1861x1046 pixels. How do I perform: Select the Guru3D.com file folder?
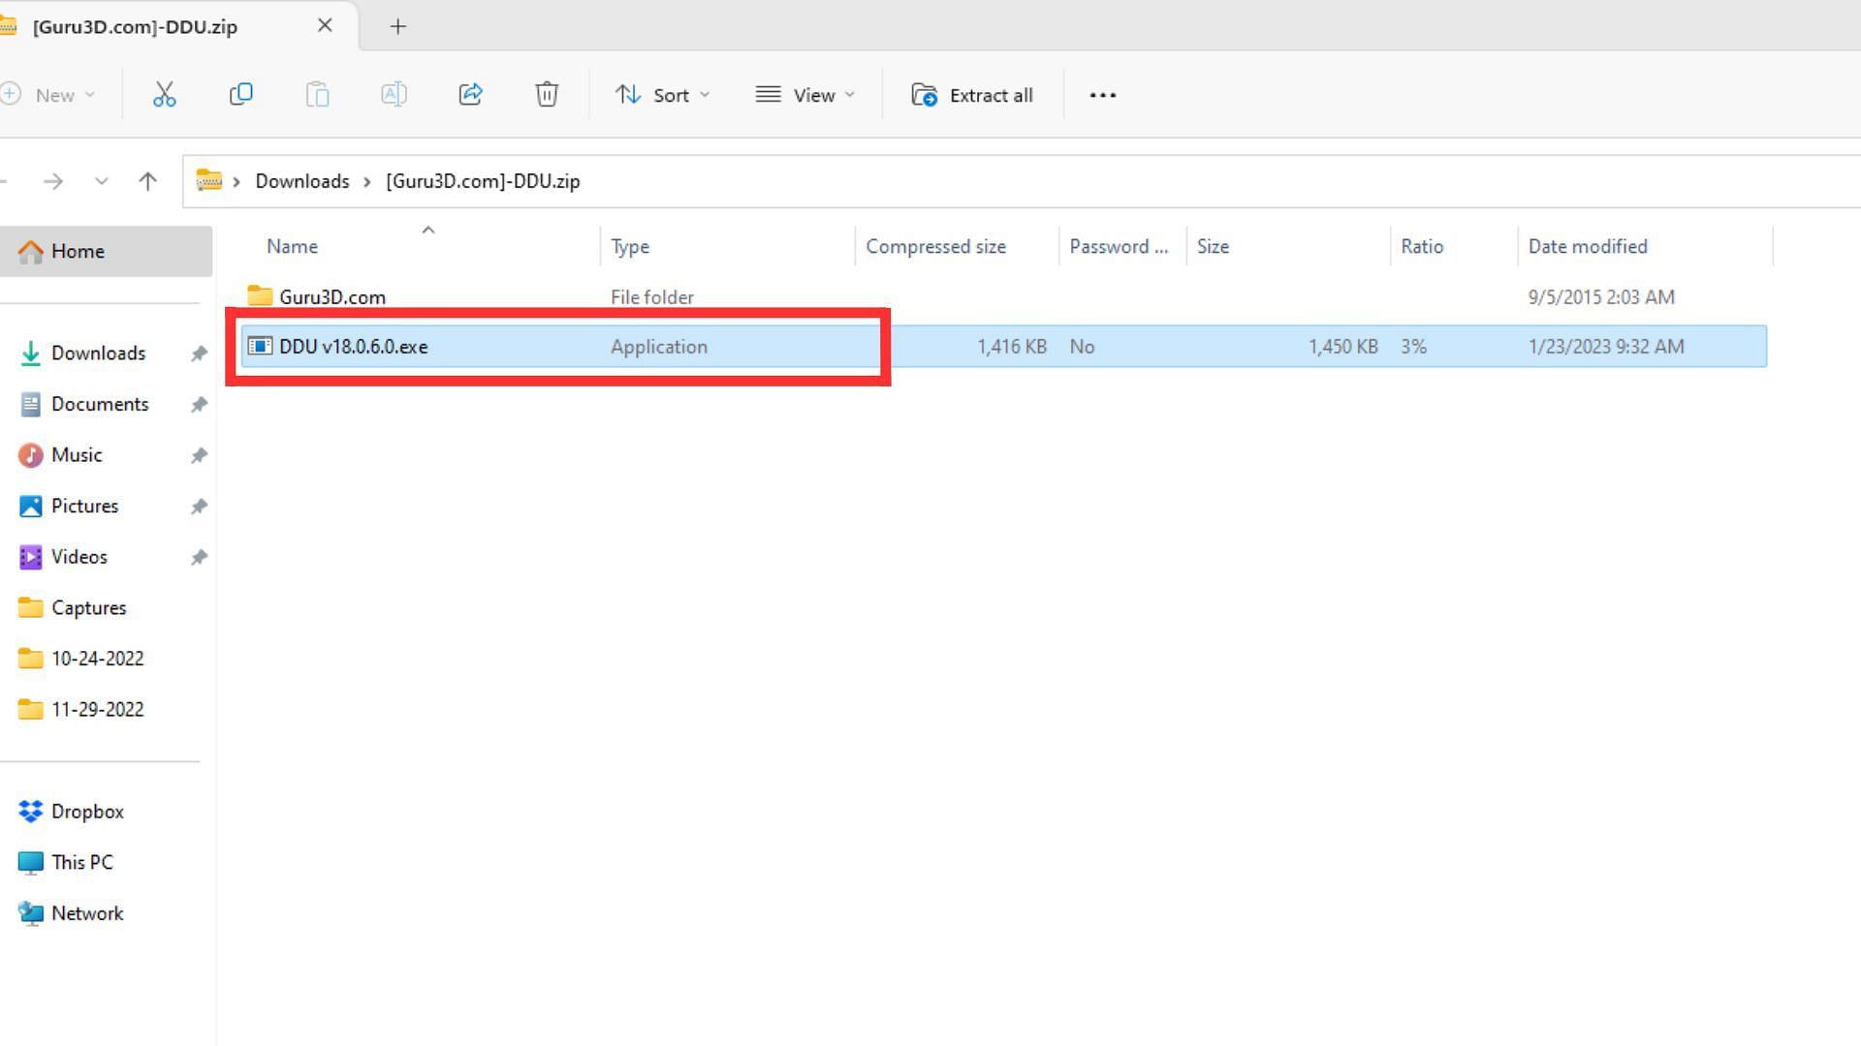coord(332,296)
